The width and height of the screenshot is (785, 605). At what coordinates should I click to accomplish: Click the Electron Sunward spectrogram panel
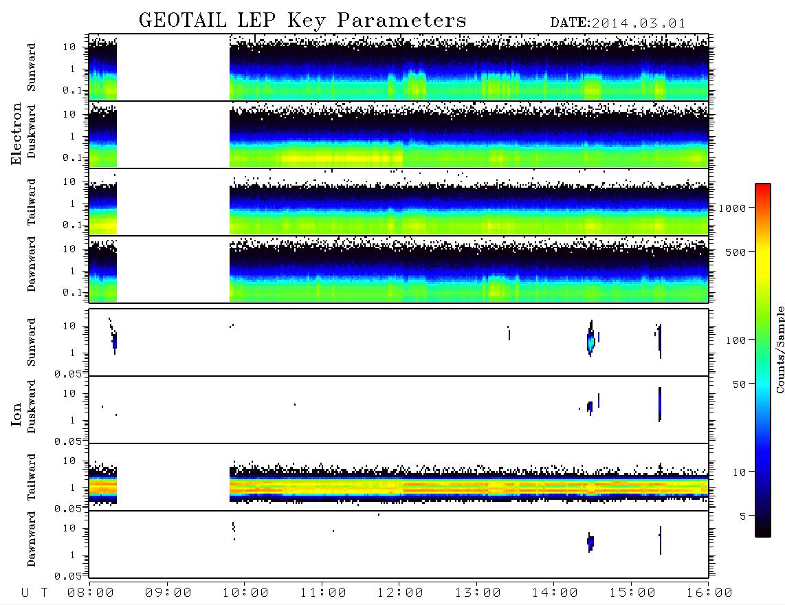point(399,67)
